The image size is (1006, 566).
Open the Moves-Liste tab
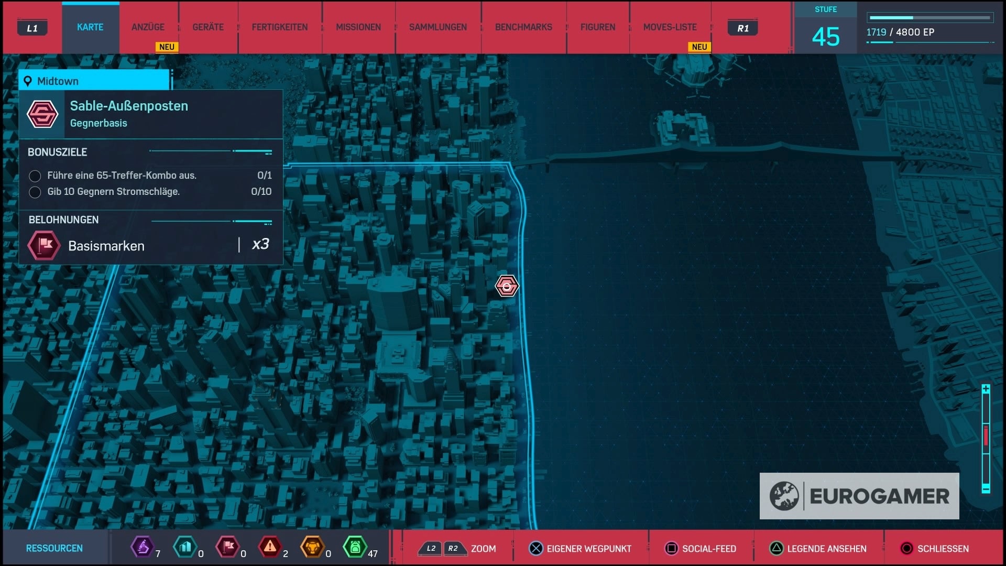(x=670, y=27)
